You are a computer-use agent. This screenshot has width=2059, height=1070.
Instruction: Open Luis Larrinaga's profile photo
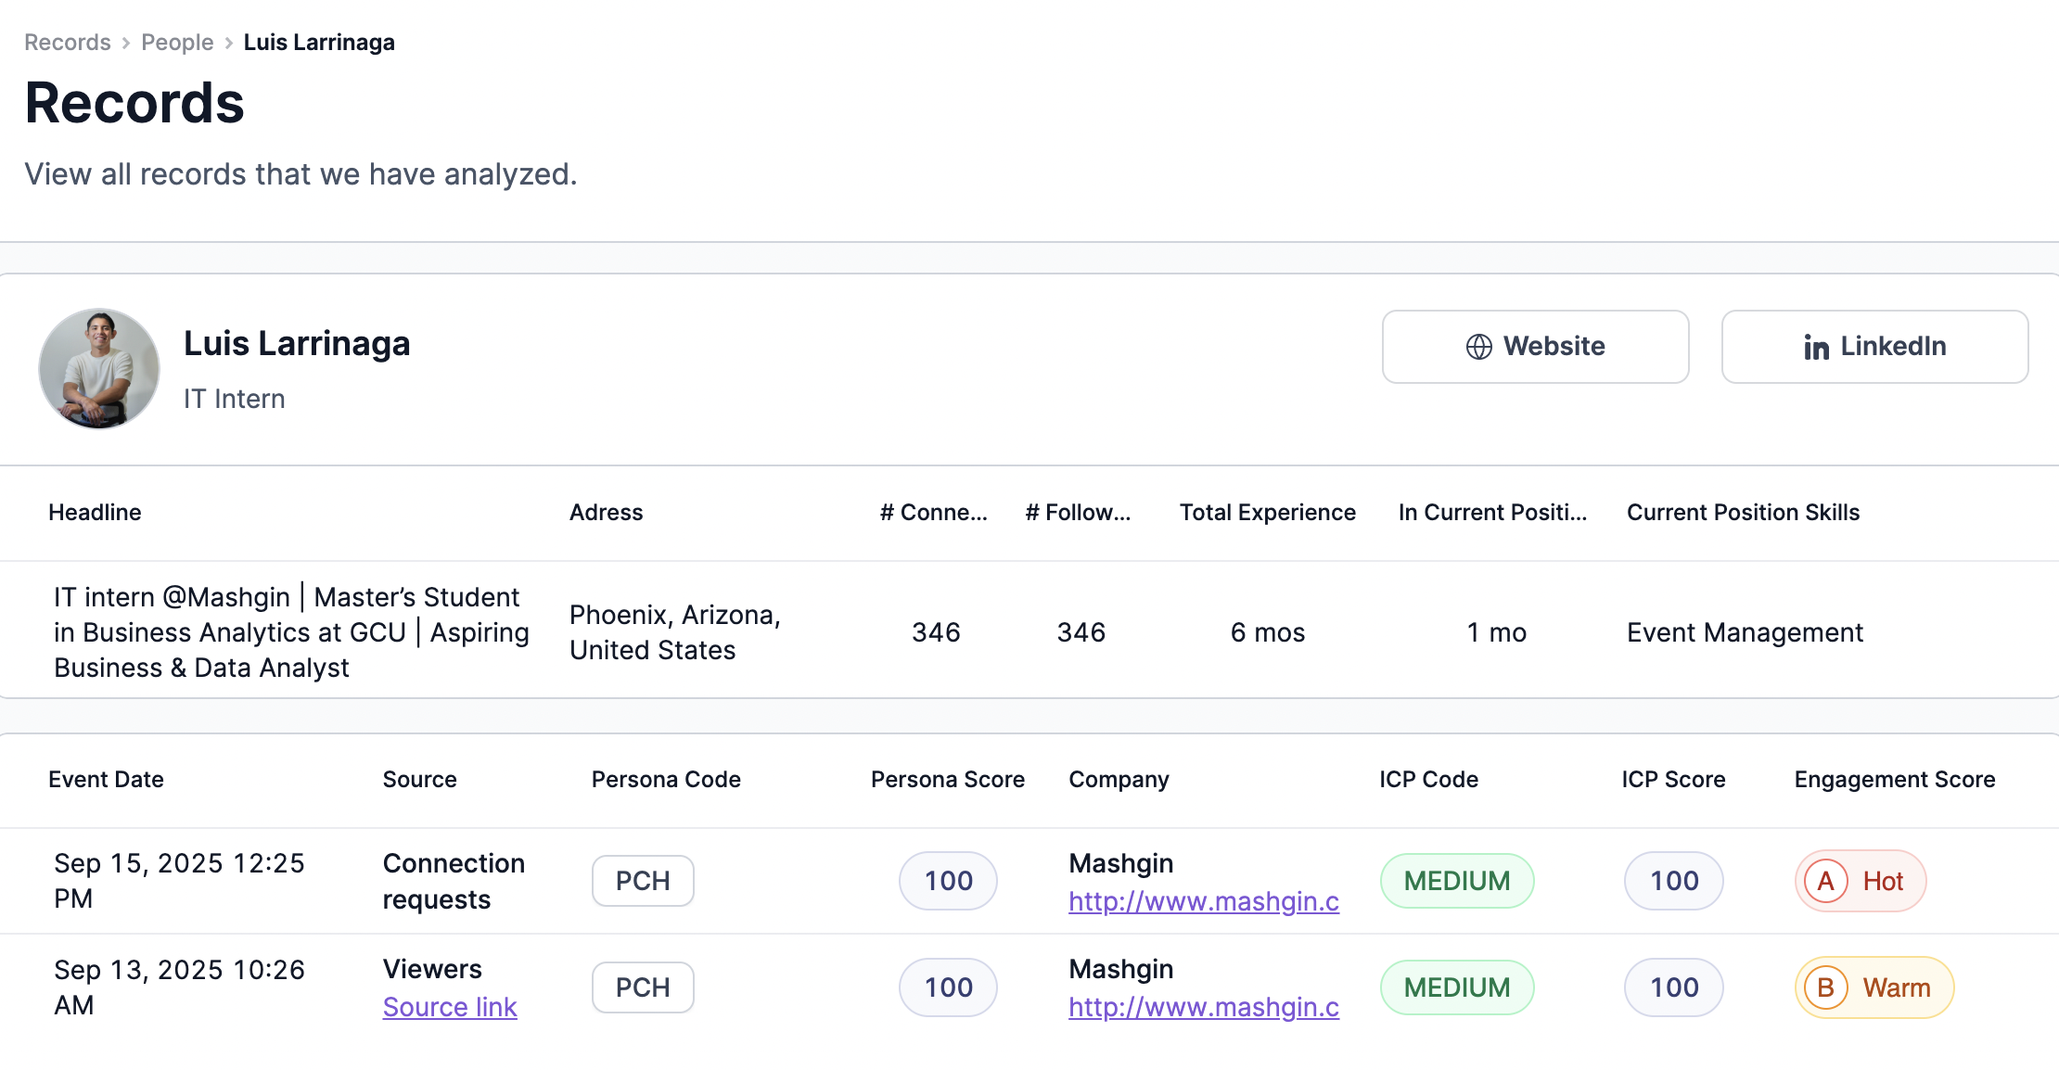click(x=99, y=369)
